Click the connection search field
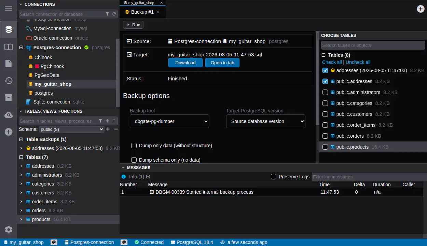The width and height of the screenshot is (427, 246). [x=61, y=14]
